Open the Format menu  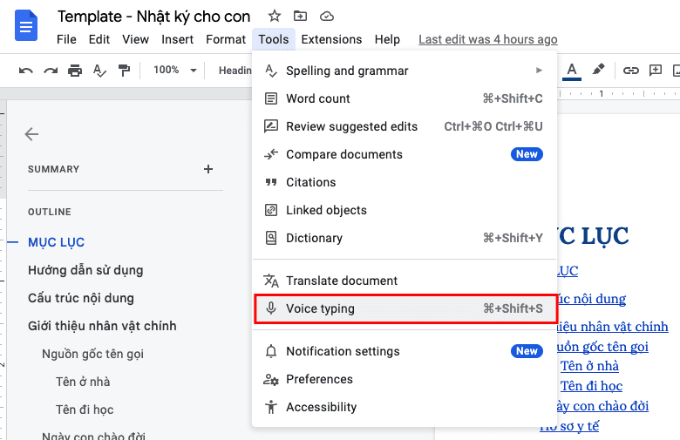point(226,39)
